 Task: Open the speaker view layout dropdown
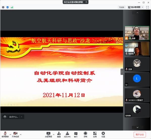(x=136, y=7)
